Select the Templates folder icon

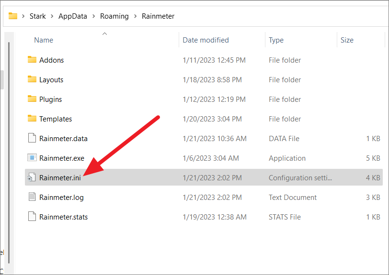point(32,119)
